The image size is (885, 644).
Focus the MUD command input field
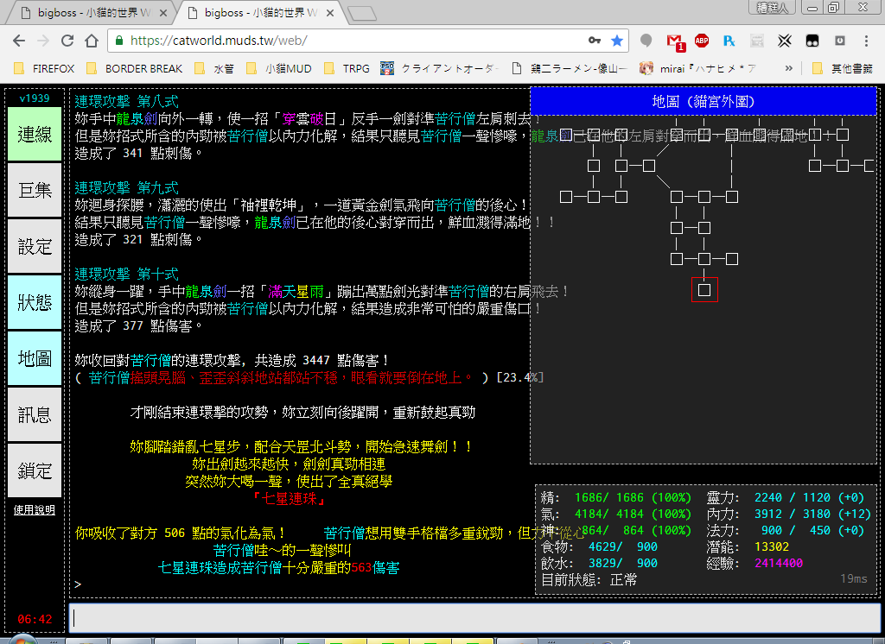474,617
